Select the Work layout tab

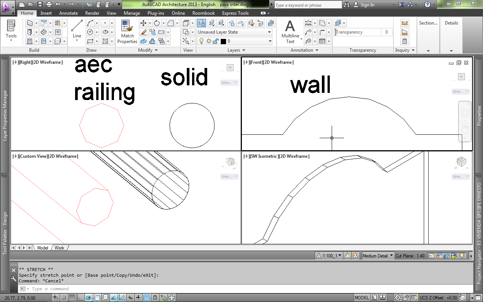click(x=59, y=248)
